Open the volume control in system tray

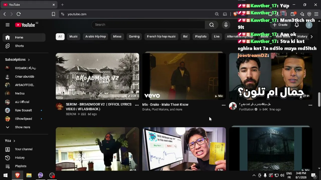[282, 175]
